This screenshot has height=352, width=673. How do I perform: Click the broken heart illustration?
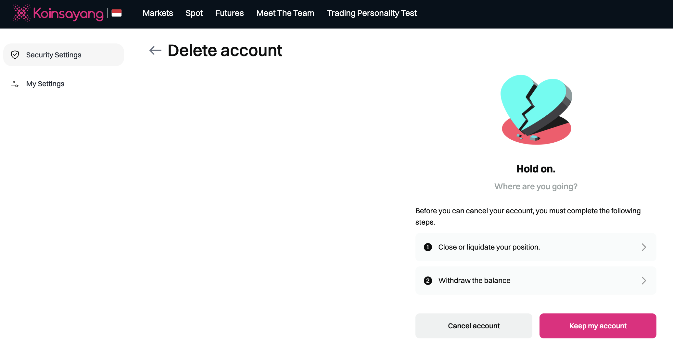tap(536, 110)
